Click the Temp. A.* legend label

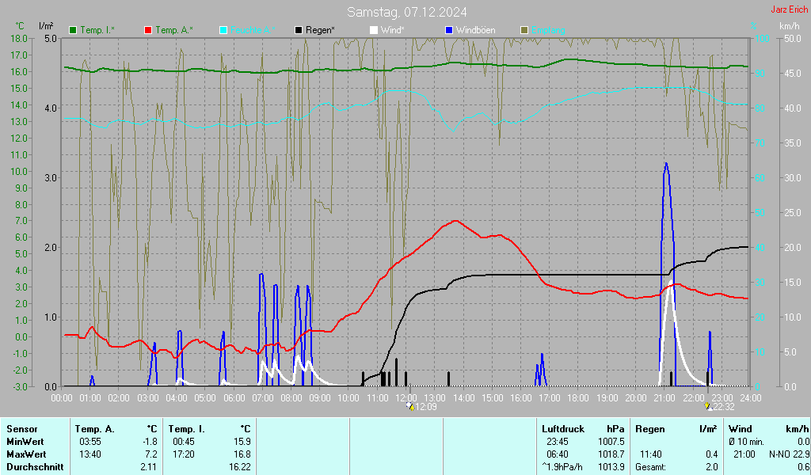174,31
